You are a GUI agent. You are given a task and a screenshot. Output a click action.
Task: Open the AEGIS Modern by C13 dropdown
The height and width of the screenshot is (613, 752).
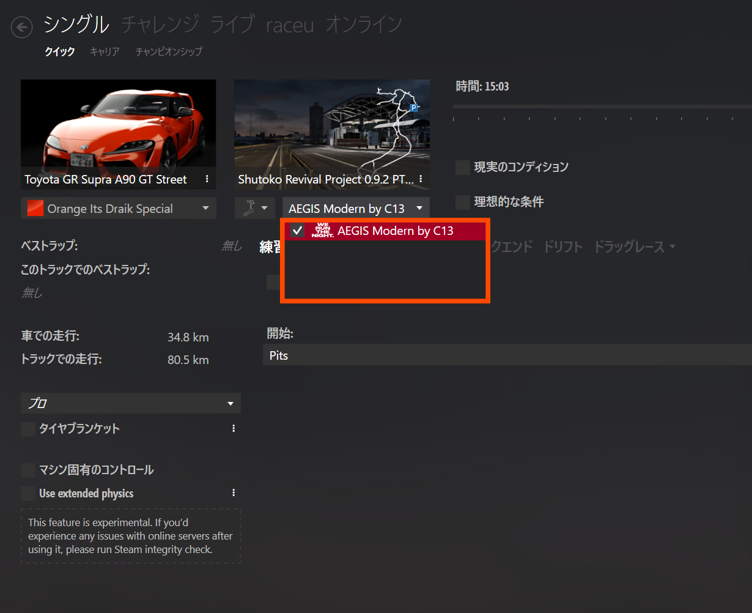pos(356,209)
